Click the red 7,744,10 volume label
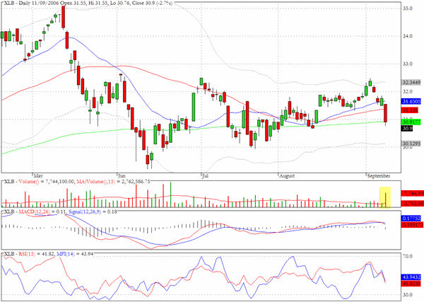Viewport: 424px width, 302px height. tap(413, 194)
